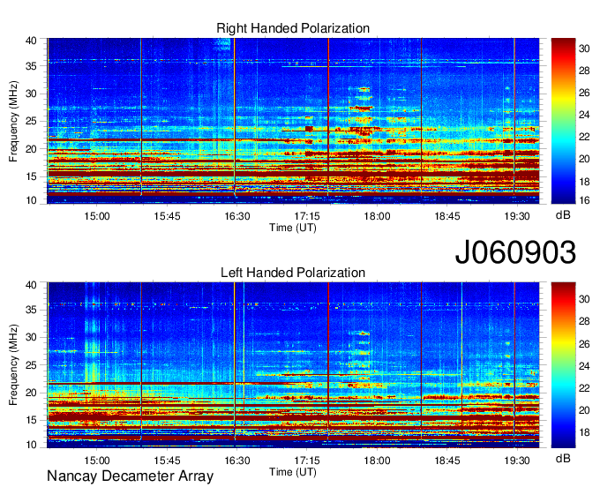
Task: Click the "Frequency (MHz)" label of bottom plot
Action: [x=13, y=365]
